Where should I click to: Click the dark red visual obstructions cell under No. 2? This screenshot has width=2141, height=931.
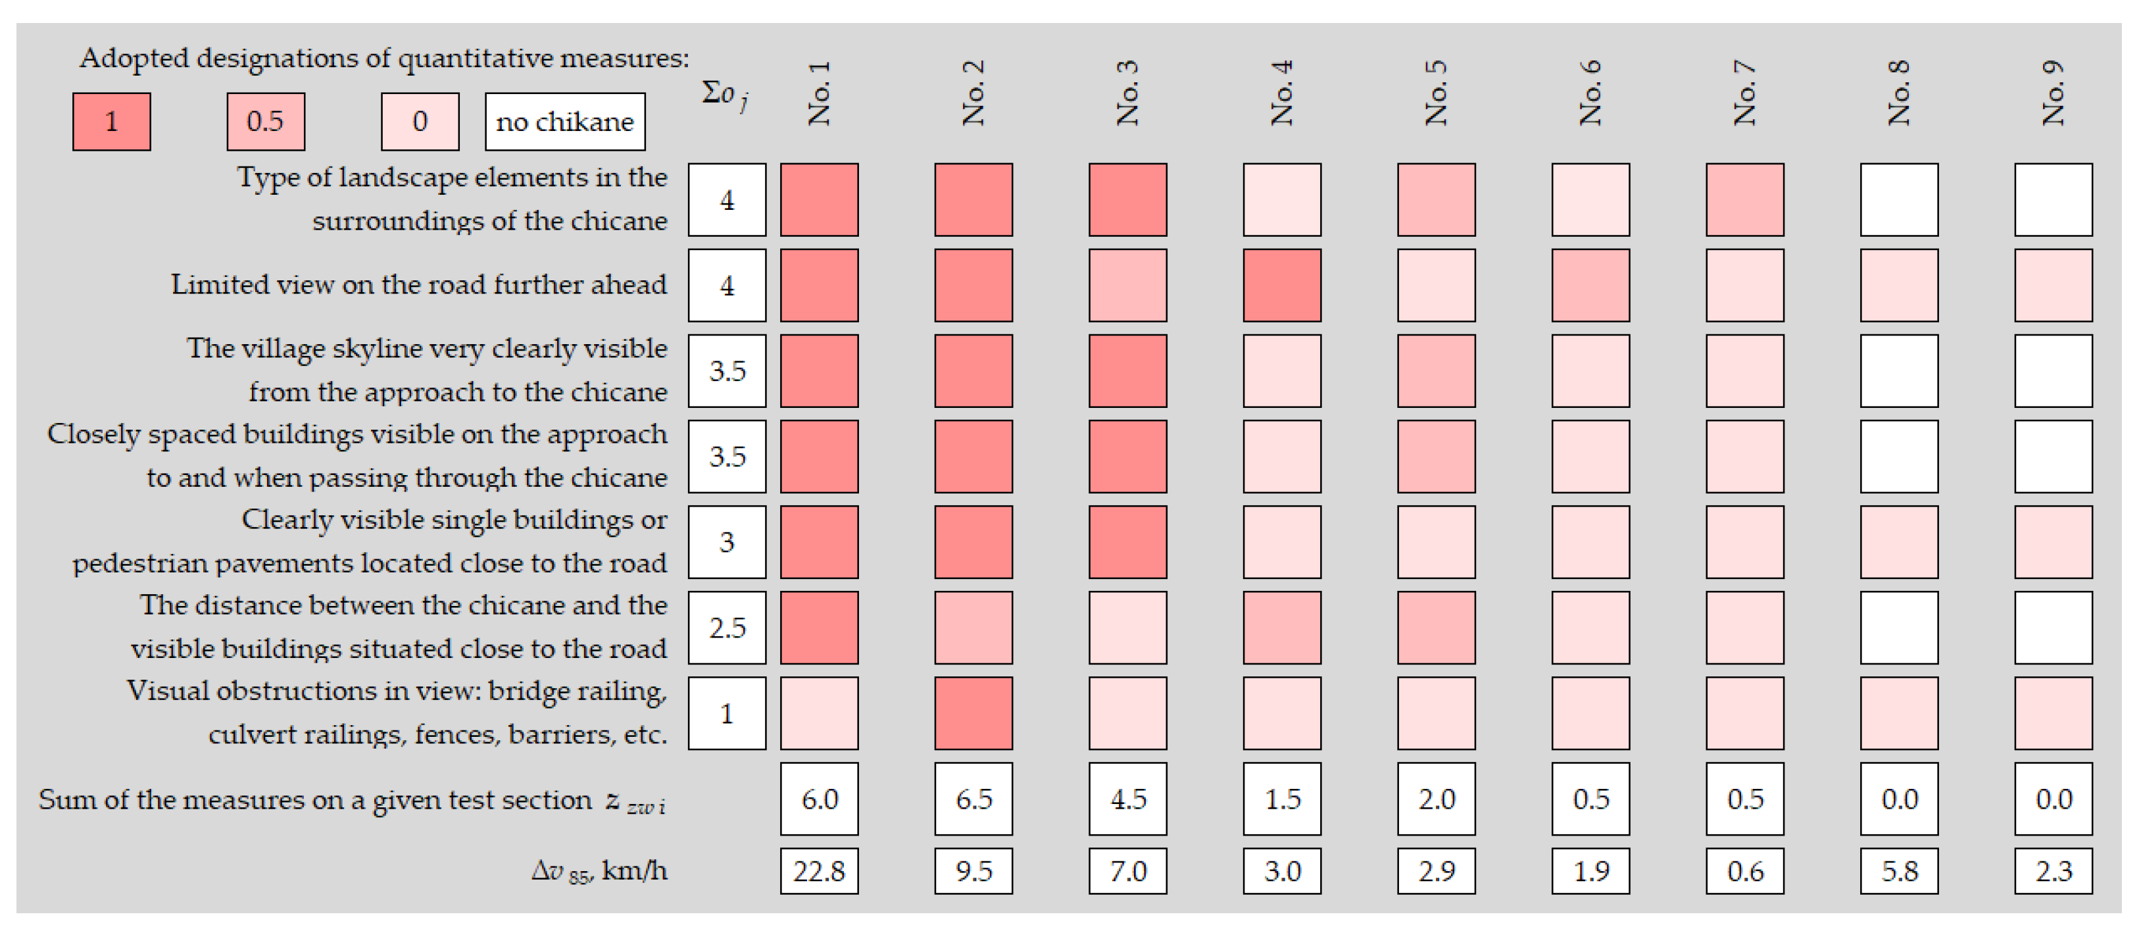(x=973, y=713)
